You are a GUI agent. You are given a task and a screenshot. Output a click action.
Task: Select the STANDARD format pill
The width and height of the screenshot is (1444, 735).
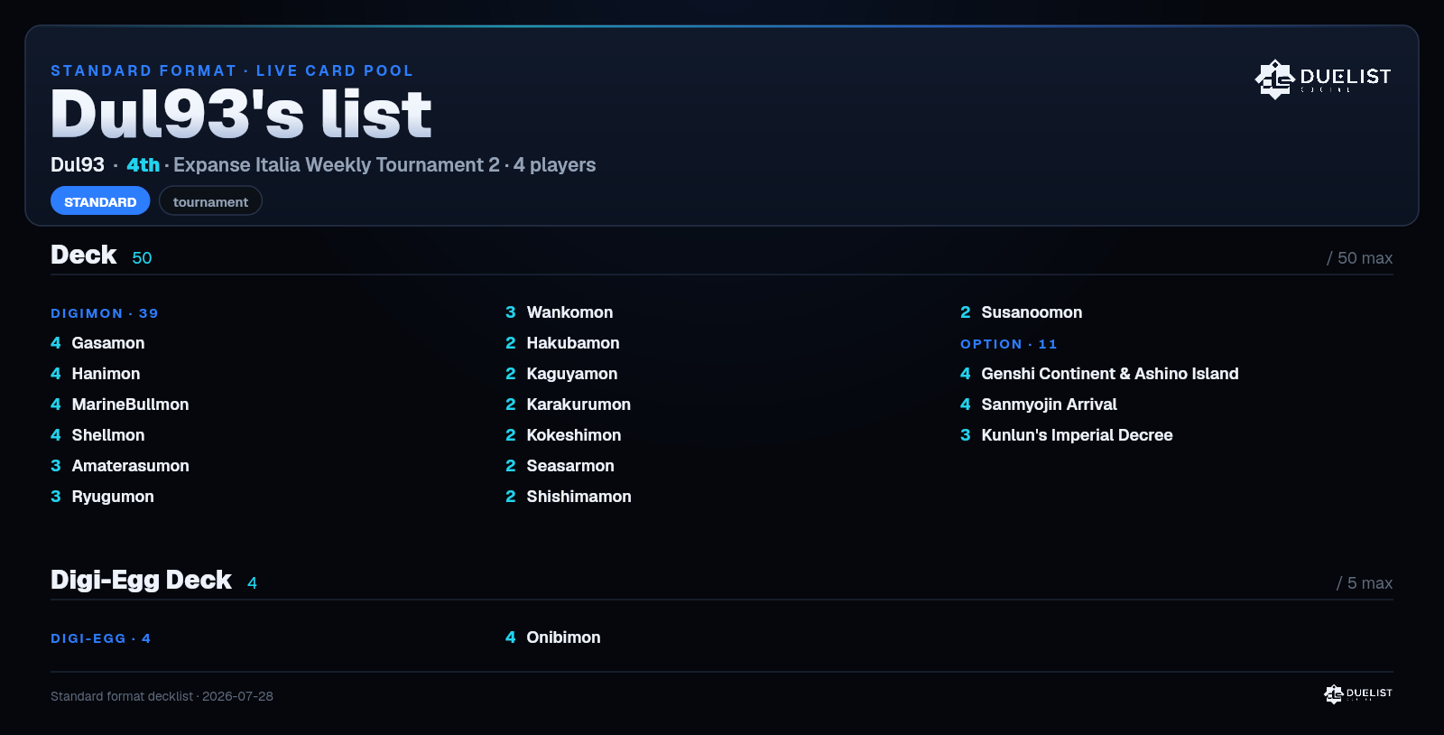(100, 201)
